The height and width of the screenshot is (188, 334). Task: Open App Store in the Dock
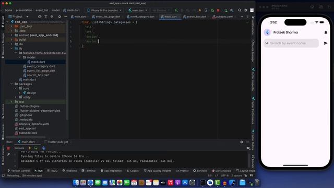point(185,182)
